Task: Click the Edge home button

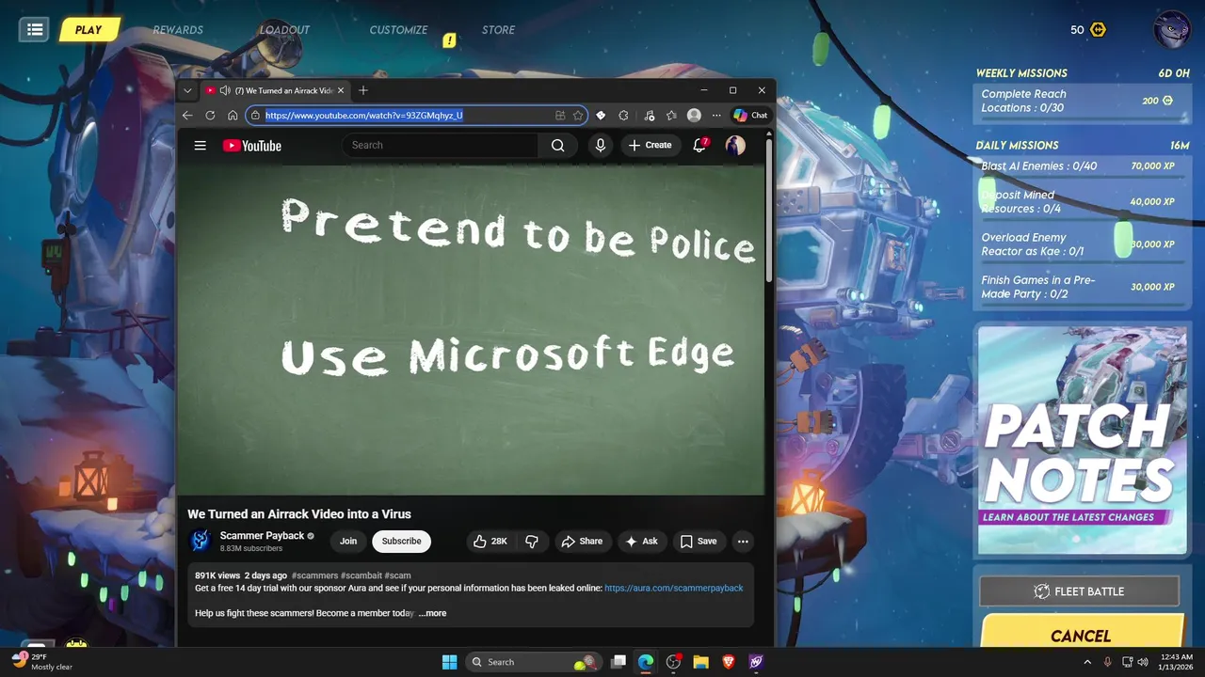Action: pos(233,116)
